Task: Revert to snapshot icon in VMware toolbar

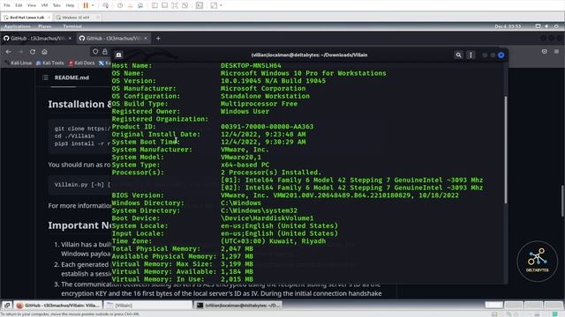Action: click(130, 5)
